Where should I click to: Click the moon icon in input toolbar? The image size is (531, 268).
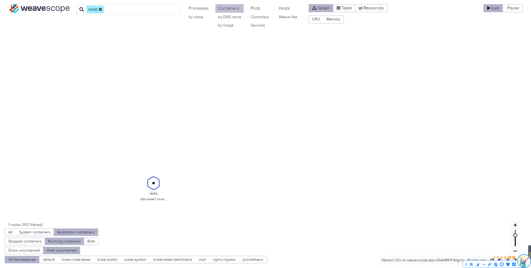(477, 264)
